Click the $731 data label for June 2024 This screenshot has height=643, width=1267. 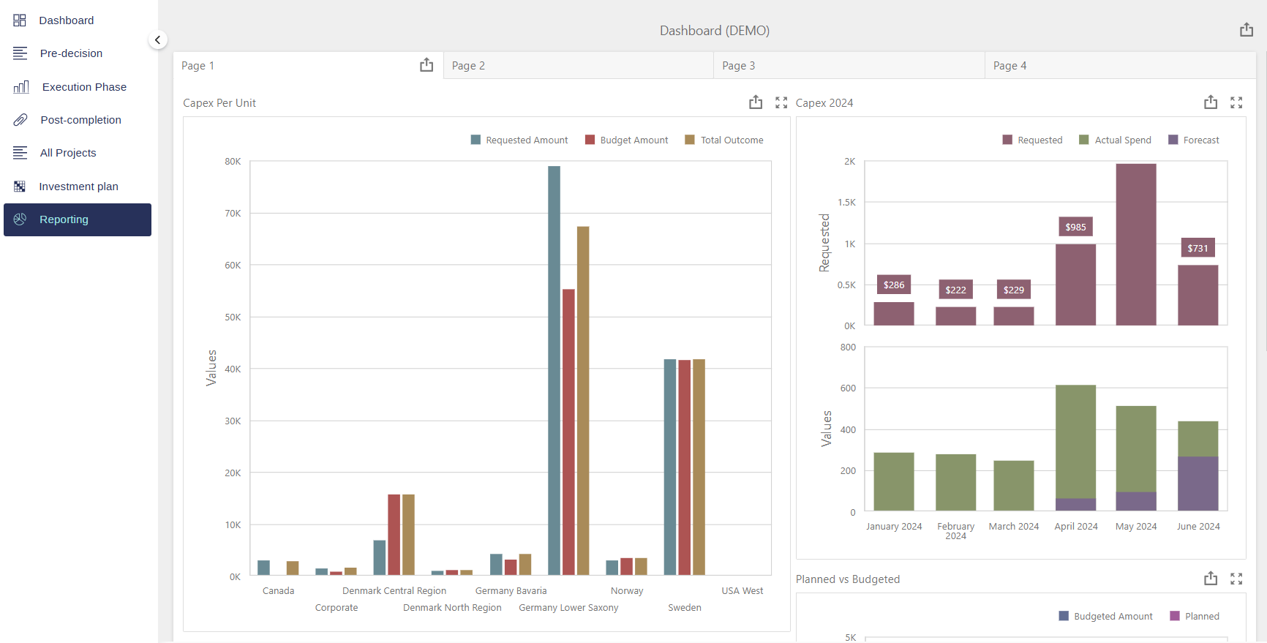[x=1198, y=248]
